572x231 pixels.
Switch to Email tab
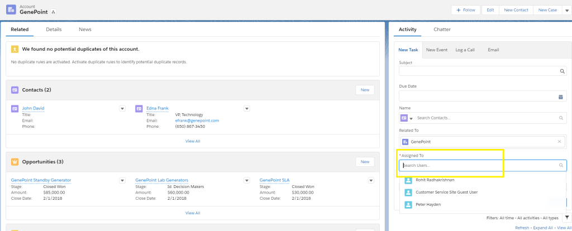click(x=493, y=50)
